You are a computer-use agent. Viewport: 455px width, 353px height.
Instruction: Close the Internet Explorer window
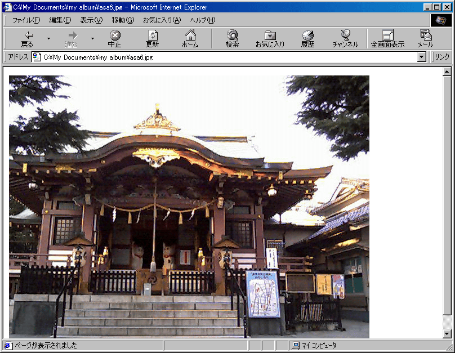click(x=447, y=7)
